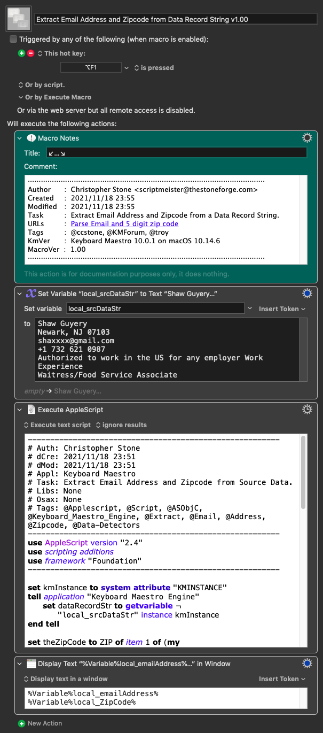This screenshot has width=323, height=733.
Task: Change the 'ignore results' output option
Action: pos(121,425)
